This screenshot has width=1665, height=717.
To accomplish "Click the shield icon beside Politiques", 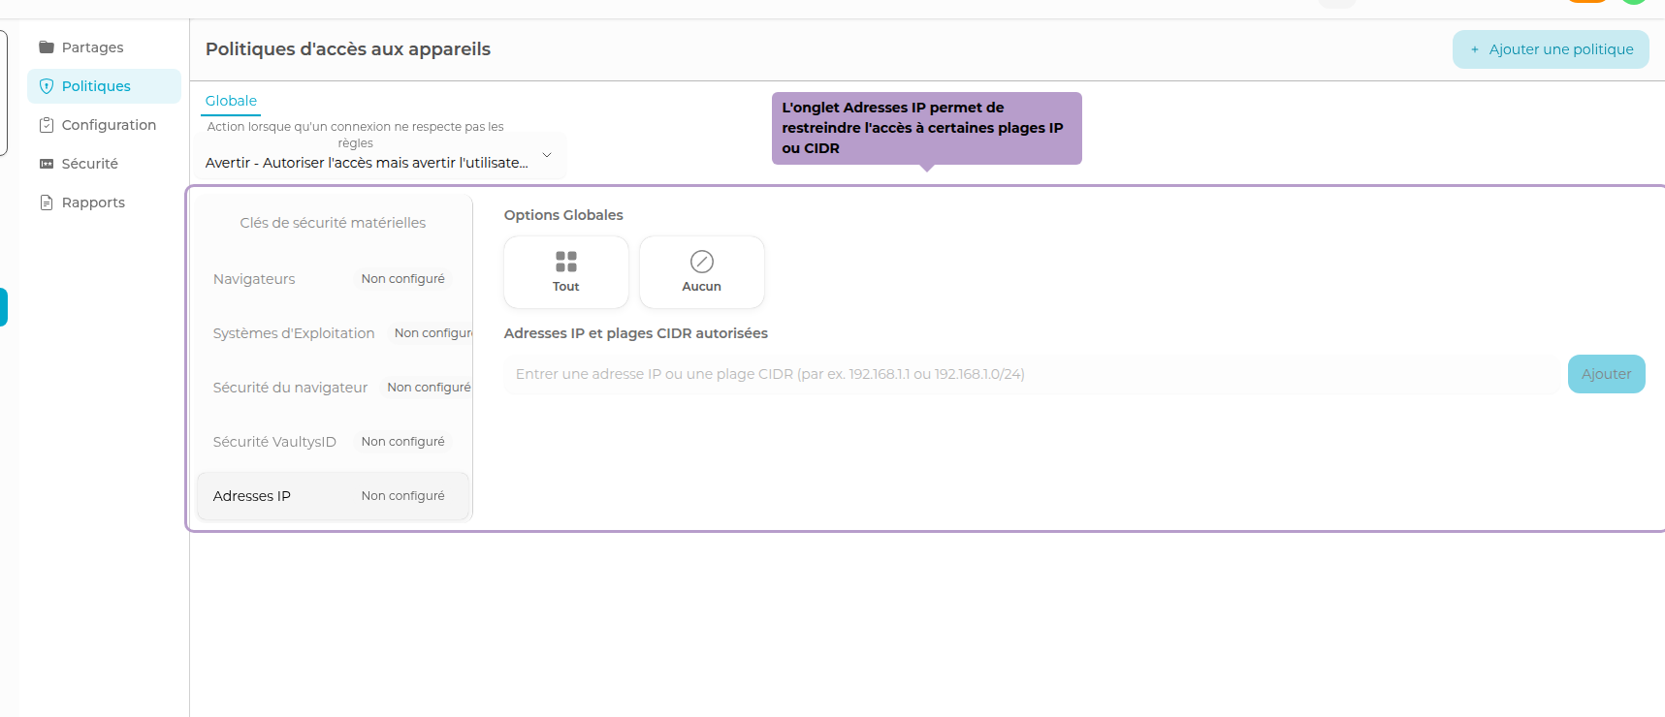I will click(46, 86).
